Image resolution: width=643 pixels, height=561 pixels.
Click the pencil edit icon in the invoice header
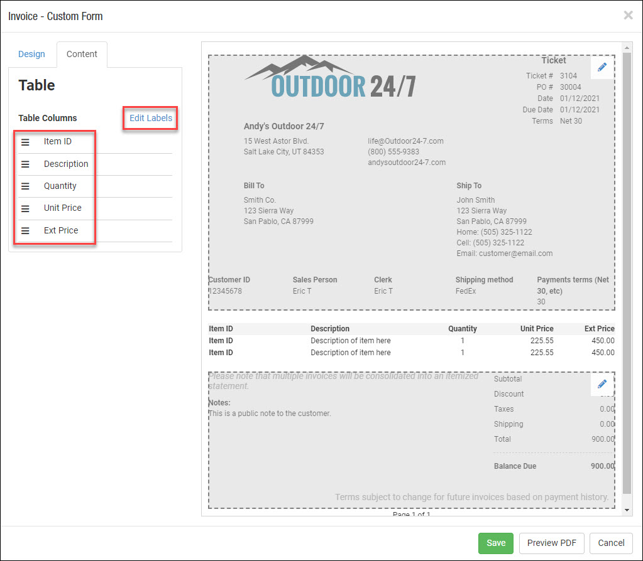[x=602, y=67]
